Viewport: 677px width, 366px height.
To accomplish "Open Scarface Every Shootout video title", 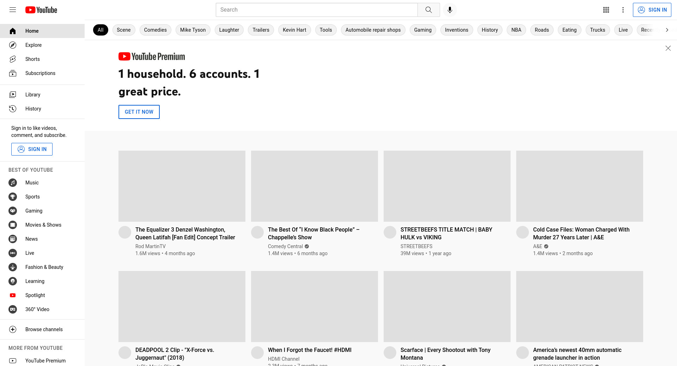I will click(445, 354).
